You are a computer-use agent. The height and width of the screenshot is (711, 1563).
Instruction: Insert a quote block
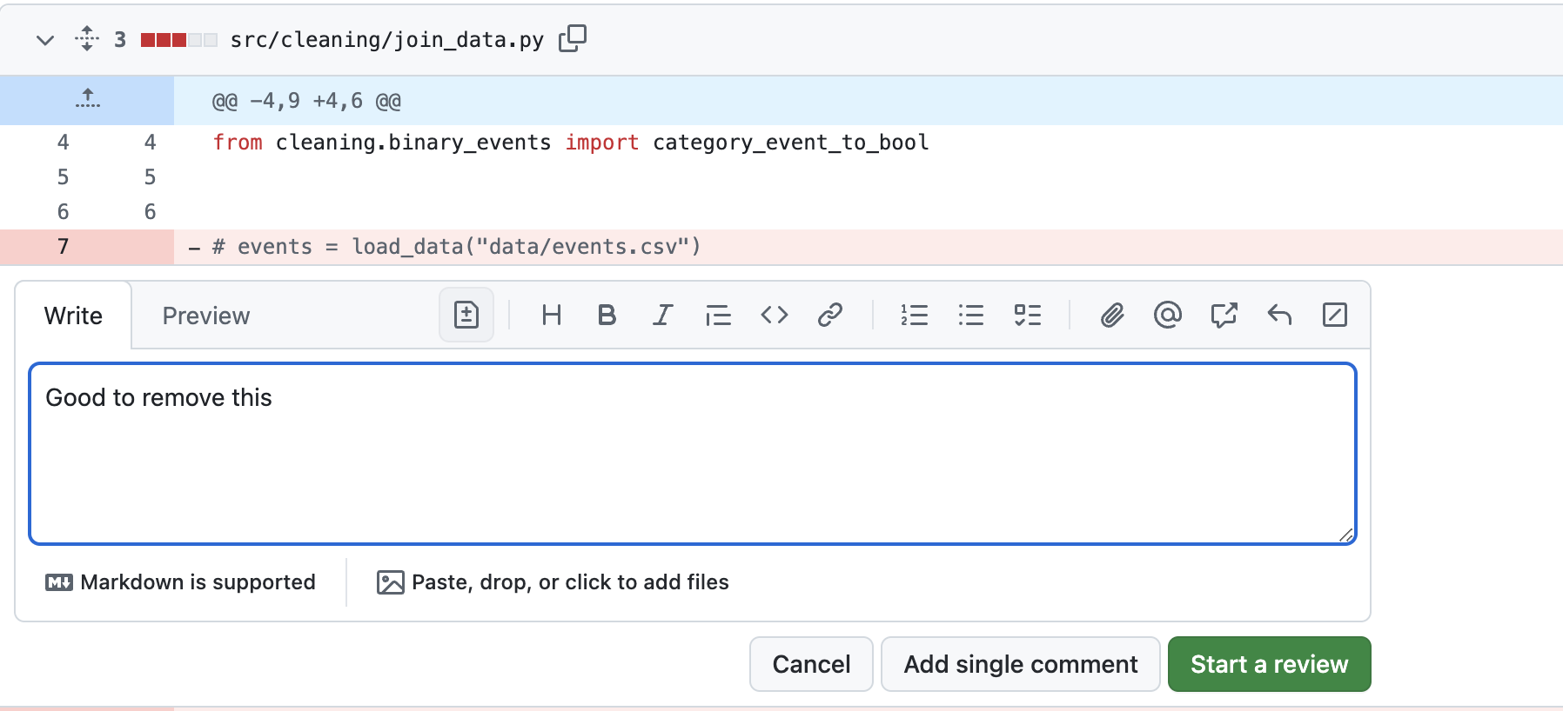[x=718, y=315]
